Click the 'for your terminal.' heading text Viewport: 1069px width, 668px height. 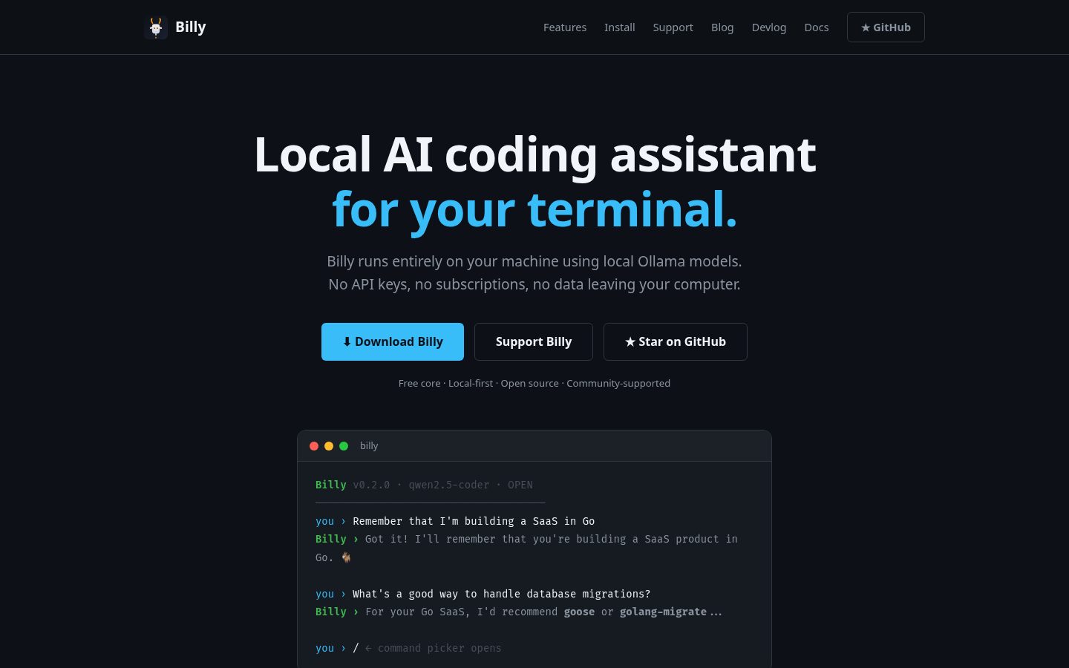tap(534, 209)
